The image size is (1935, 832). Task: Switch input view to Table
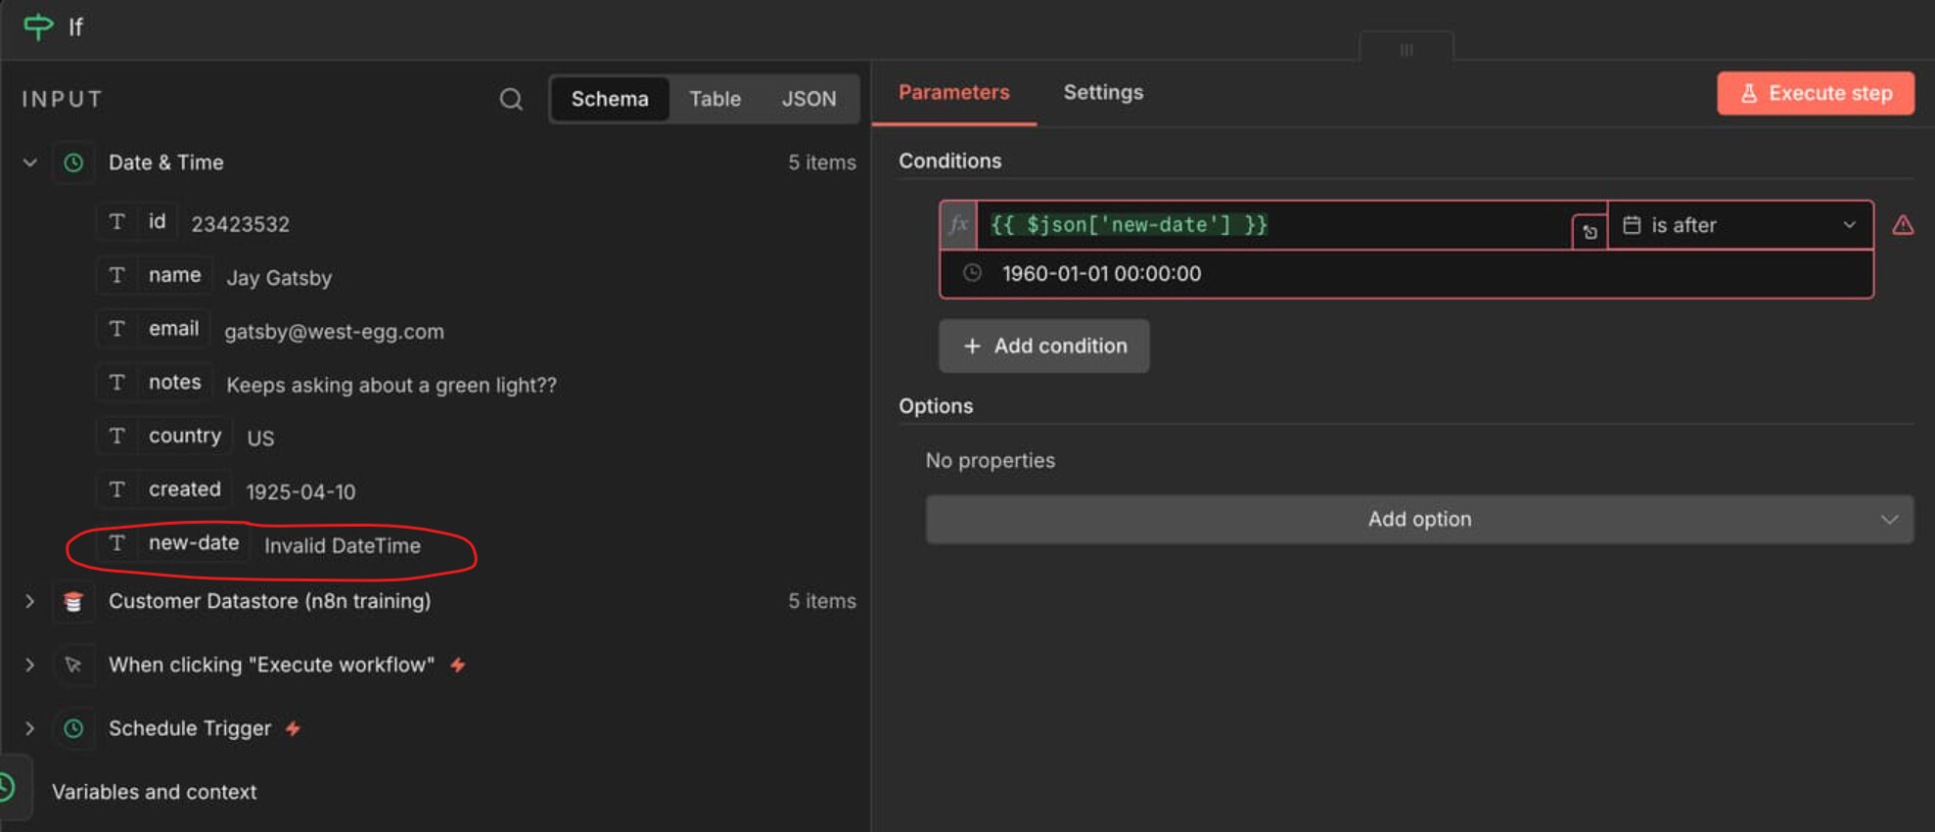[x=714, y=99]
